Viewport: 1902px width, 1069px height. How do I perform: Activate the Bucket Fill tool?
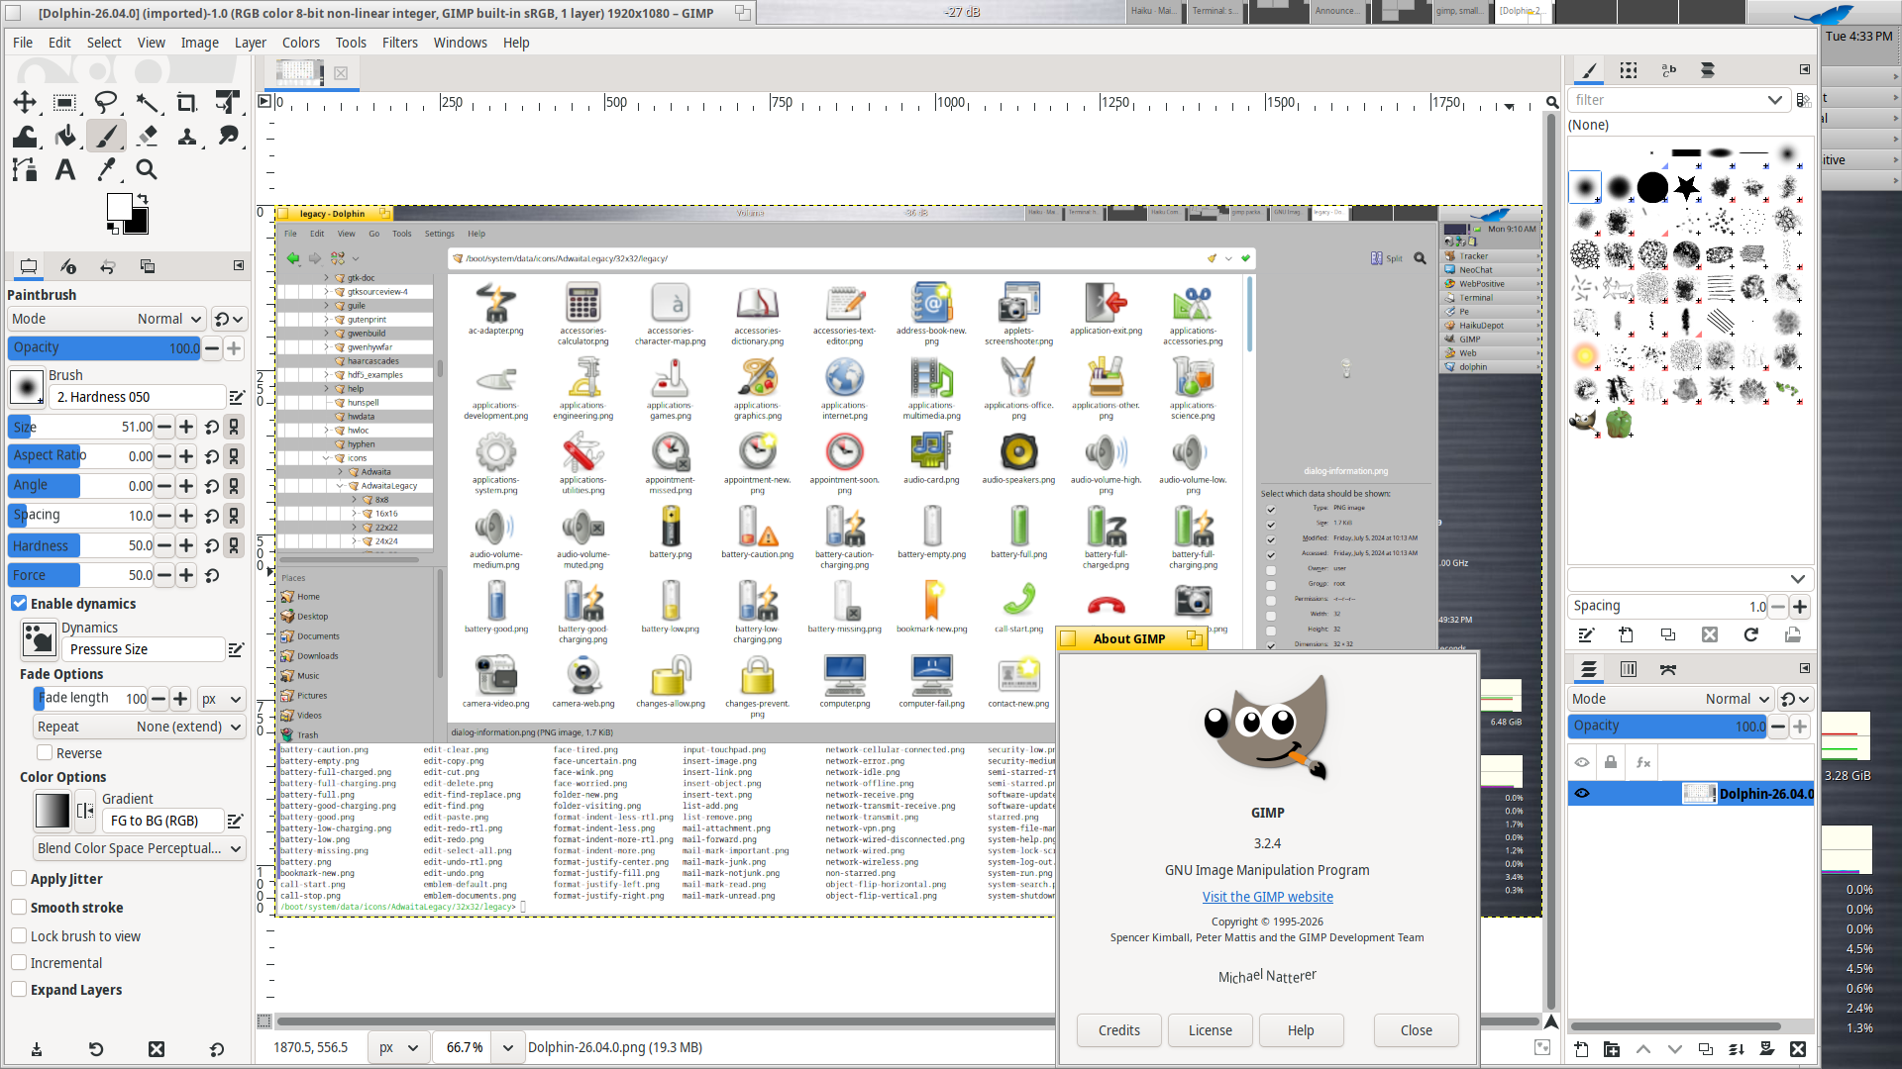(65, 136)
